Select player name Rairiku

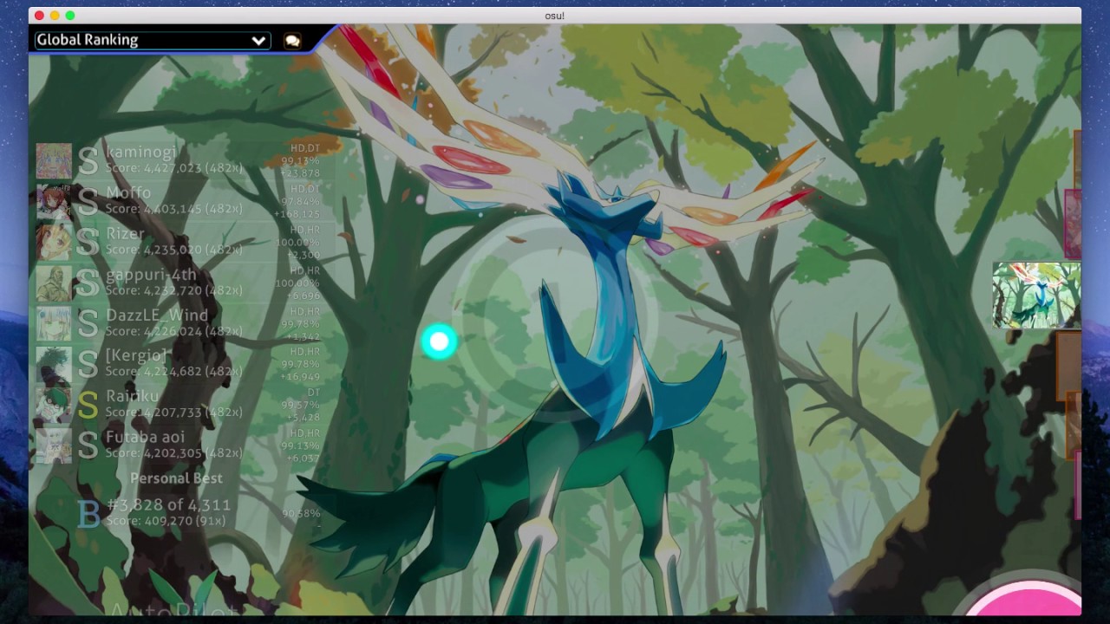133,396
